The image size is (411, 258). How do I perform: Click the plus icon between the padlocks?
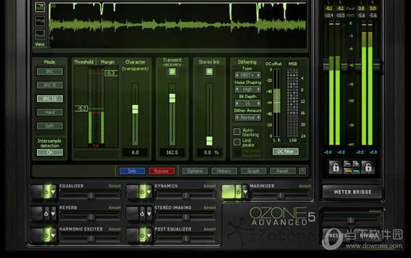pyautogui.click(x=356, y=164)
